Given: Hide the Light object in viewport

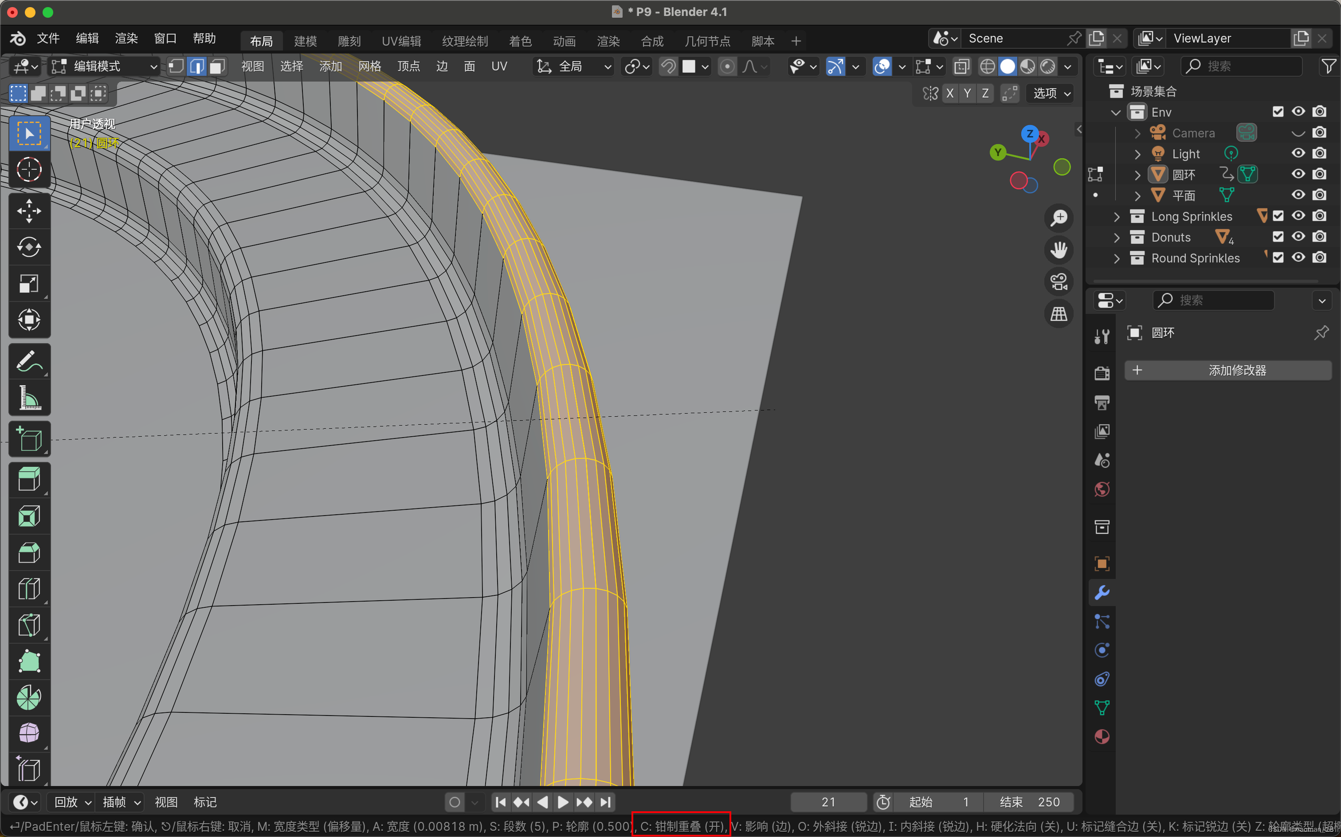Looking at the screenshot, I should (x=1298, y=153).
